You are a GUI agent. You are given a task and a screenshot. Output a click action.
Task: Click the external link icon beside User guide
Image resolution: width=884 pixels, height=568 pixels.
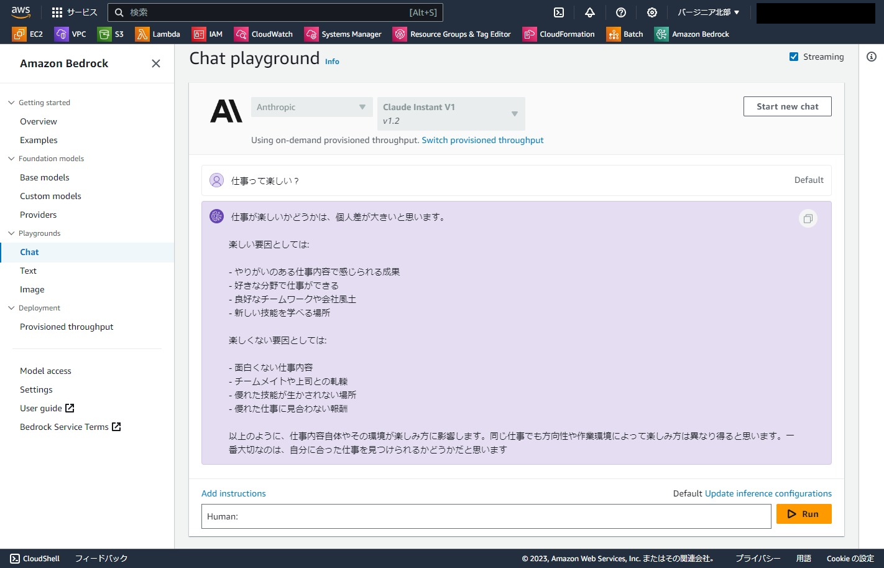click(70, 408)
